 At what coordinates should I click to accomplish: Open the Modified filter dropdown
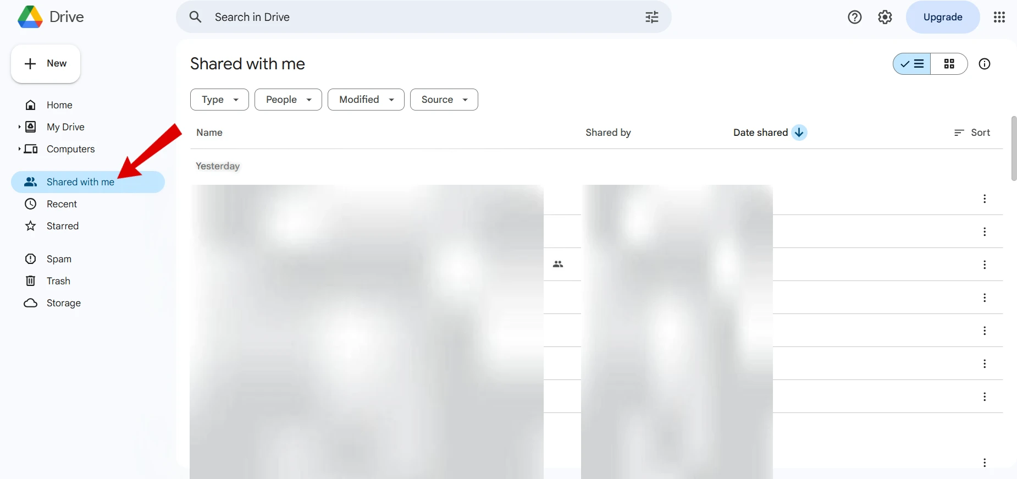pyautogui.click(x=366, y=100)
